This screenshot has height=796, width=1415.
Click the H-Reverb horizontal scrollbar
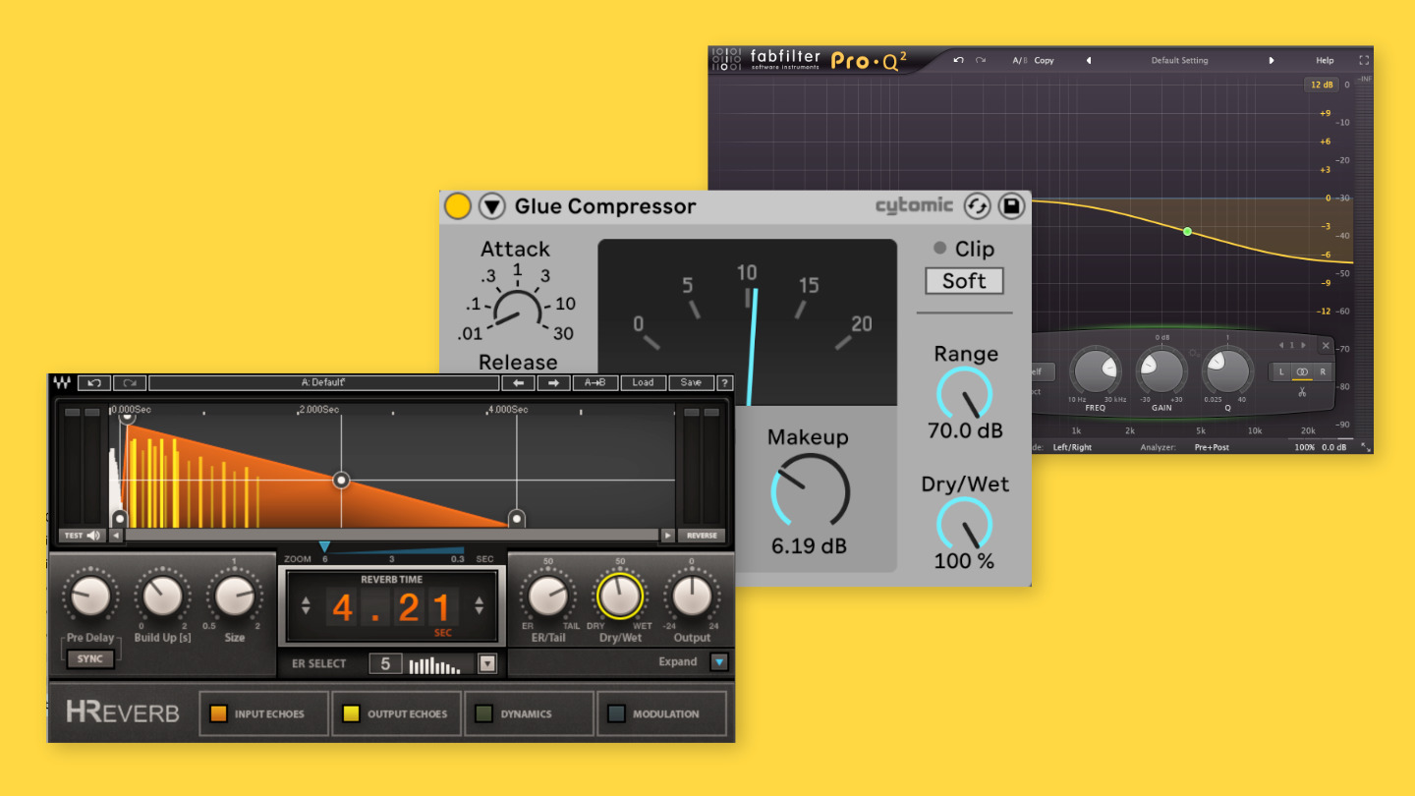pyautogui.click(x=391, y=536)
